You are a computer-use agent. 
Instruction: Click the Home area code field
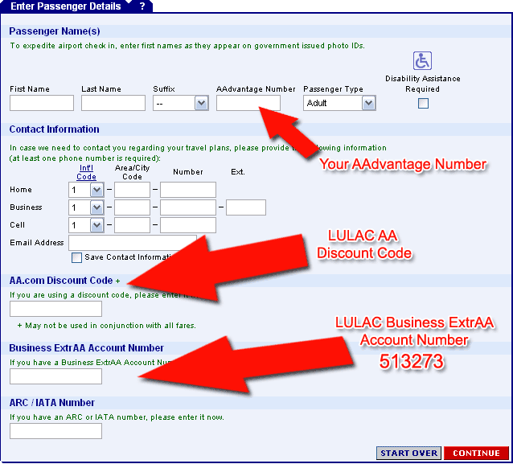point(132,190)
